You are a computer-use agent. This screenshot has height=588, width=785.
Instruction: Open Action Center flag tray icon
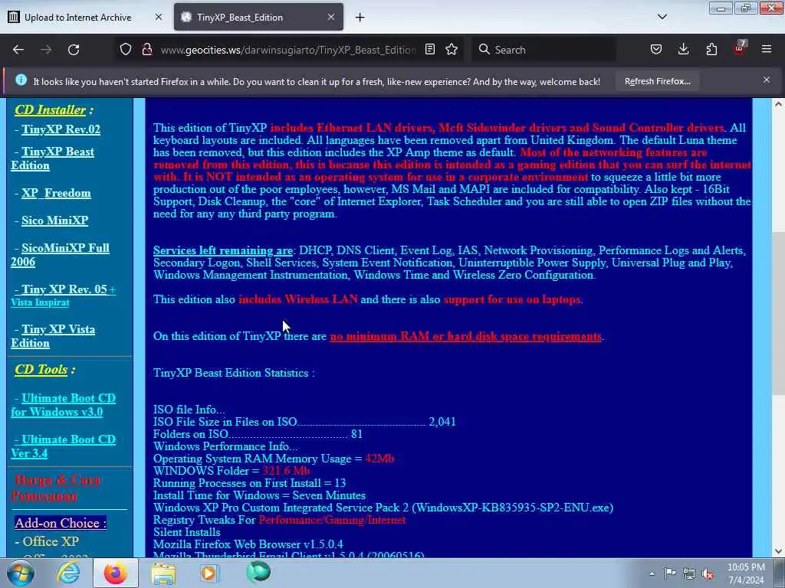point(670,573)
